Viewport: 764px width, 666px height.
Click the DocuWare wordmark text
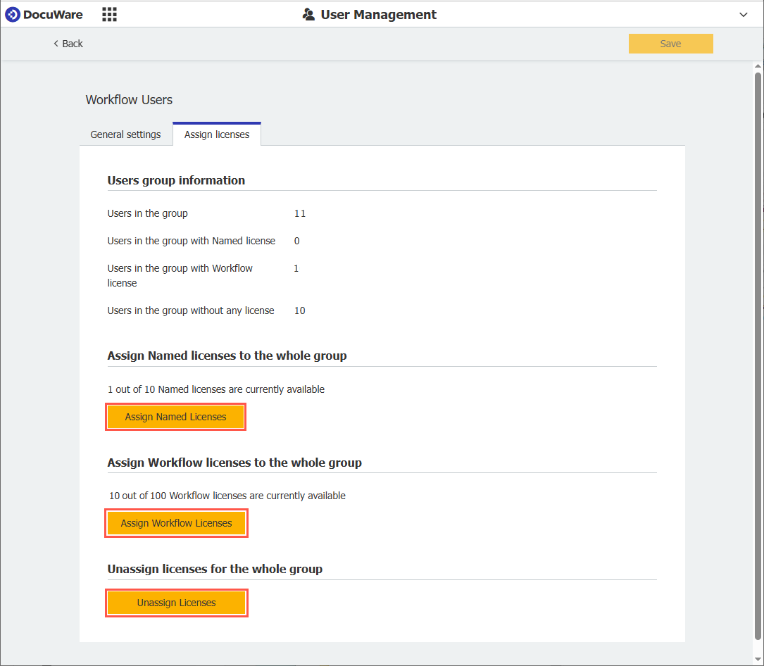(53, 15)
